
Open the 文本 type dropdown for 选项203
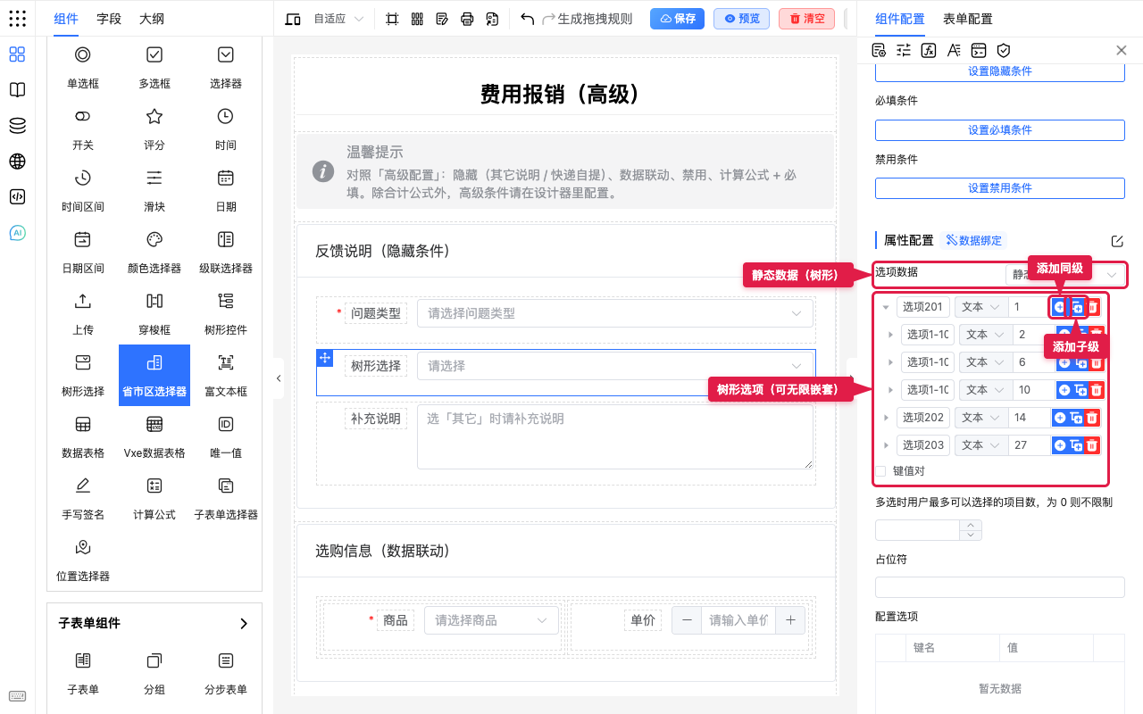[x=980, y=445]
